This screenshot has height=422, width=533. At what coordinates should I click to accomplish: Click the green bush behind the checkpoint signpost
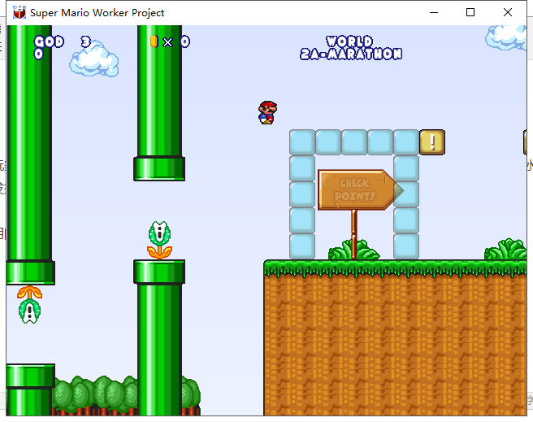(353, 250)
